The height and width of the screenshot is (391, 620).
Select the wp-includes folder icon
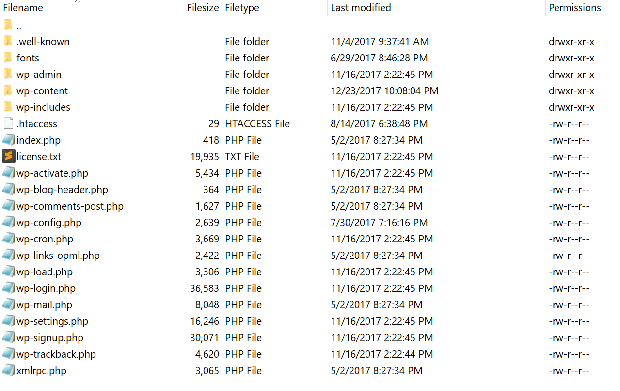click(x=8, y=107)
